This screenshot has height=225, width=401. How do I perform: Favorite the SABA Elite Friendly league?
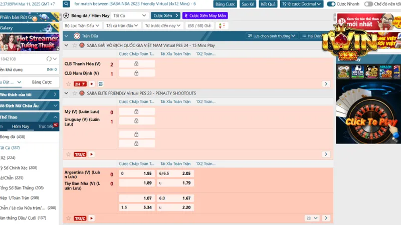coord(75,93)
